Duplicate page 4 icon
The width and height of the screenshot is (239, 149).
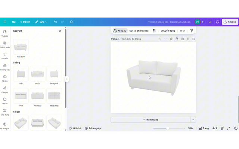(x=182, y=39)
